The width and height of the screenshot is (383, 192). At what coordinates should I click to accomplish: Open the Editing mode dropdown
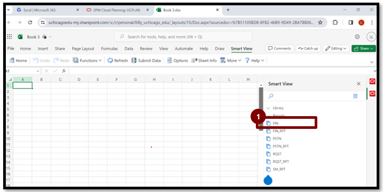pos(336,48)
